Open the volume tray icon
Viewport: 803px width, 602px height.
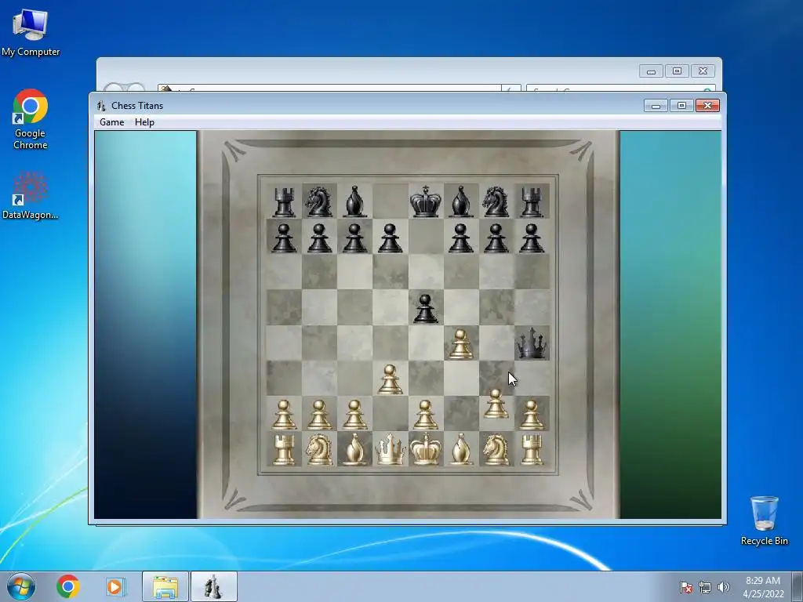pos(723,587)
